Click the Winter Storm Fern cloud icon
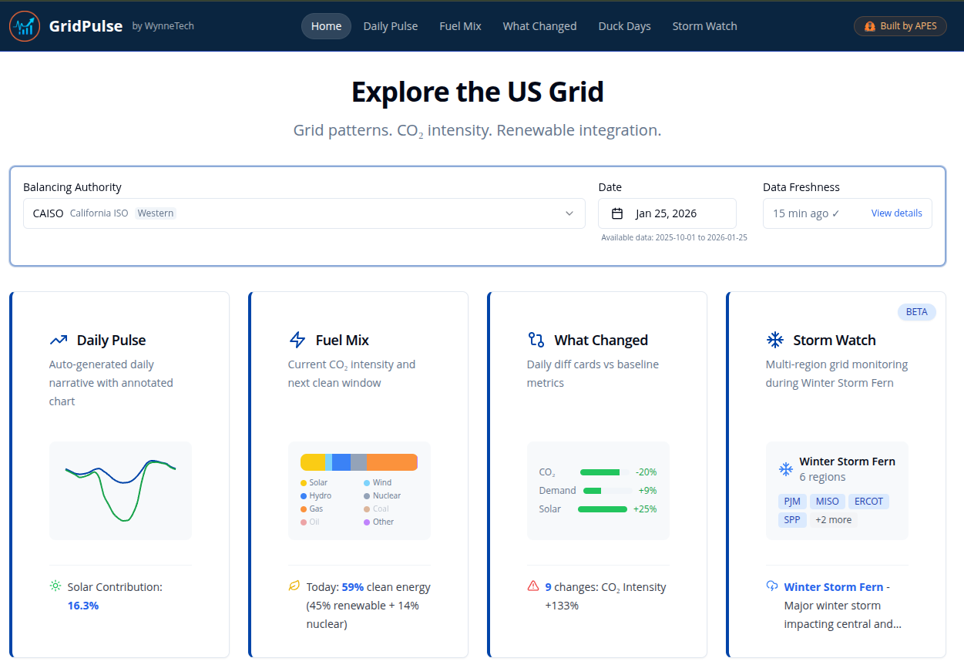 pyautogui.click(x=771, y=586)
